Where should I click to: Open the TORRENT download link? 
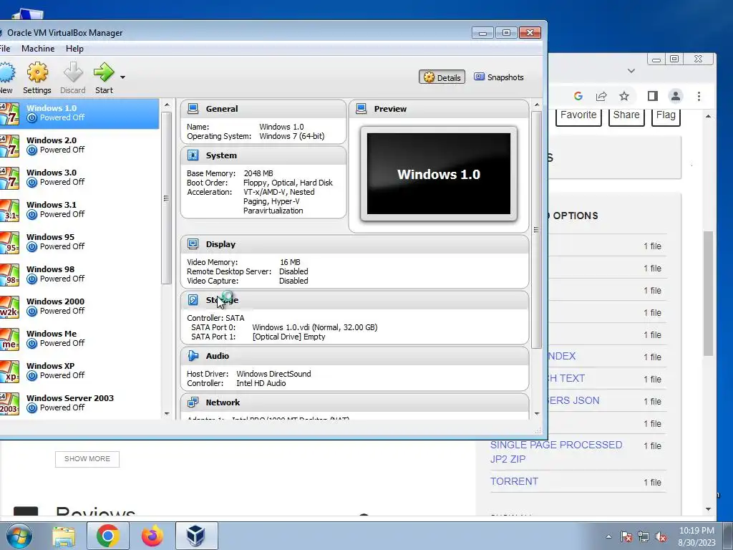click(514, 481)
